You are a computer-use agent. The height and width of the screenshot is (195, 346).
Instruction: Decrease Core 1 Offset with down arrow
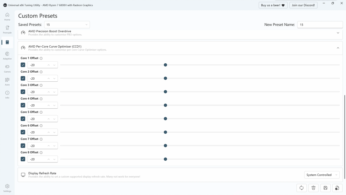pos(54,65)
